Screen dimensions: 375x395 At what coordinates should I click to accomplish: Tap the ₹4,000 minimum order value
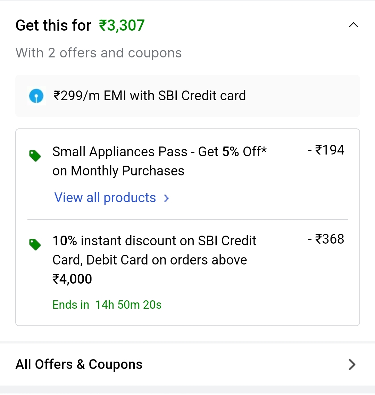[72, 279]
